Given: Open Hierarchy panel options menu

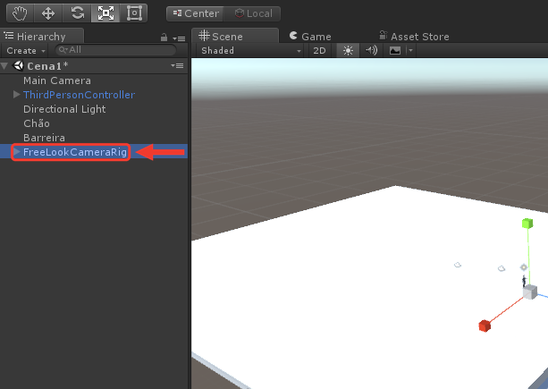Looking at the screenshot, I should pos(179,38).
